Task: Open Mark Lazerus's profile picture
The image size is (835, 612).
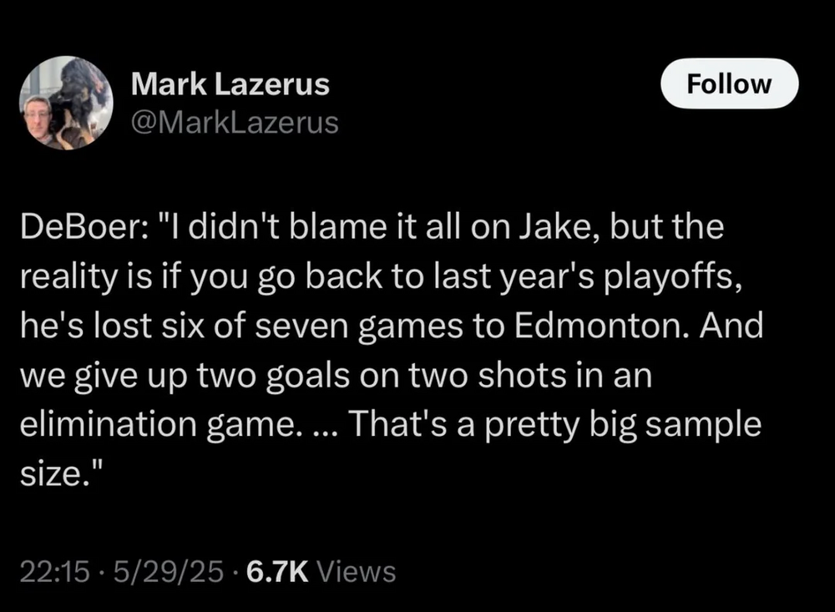Action: pyautogui.click(x=66, y=104)
